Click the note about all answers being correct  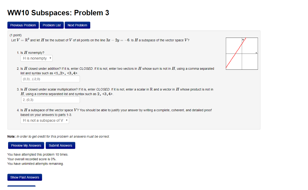[58, 136]
